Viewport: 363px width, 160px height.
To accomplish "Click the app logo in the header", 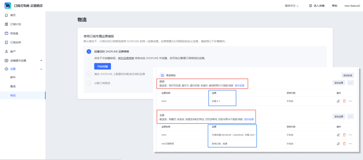I will point(7,5).
